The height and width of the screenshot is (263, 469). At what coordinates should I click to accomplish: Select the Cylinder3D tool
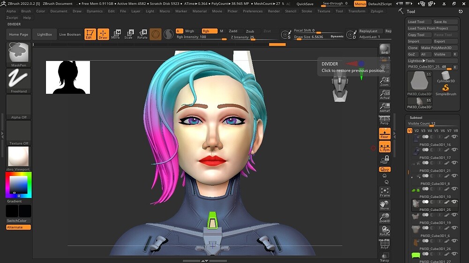point(446,78)
